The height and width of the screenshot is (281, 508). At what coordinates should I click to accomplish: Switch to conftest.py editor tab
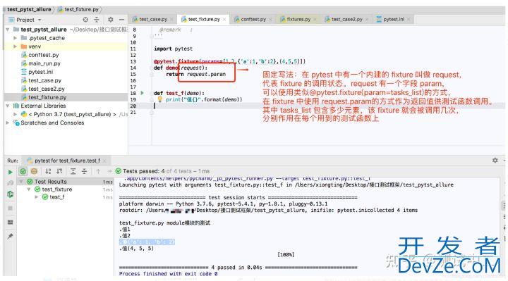click(253, 20)
